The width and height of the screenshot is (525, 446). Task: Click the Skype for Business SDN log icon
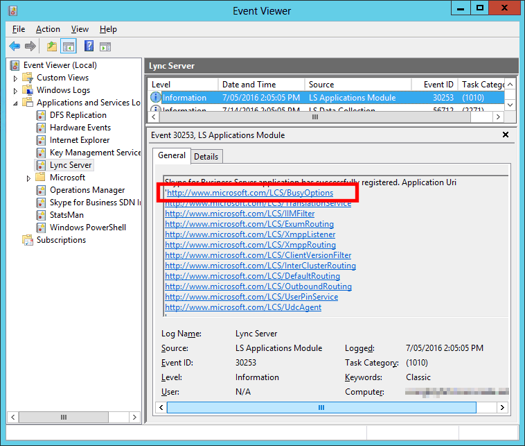point(41,203)
